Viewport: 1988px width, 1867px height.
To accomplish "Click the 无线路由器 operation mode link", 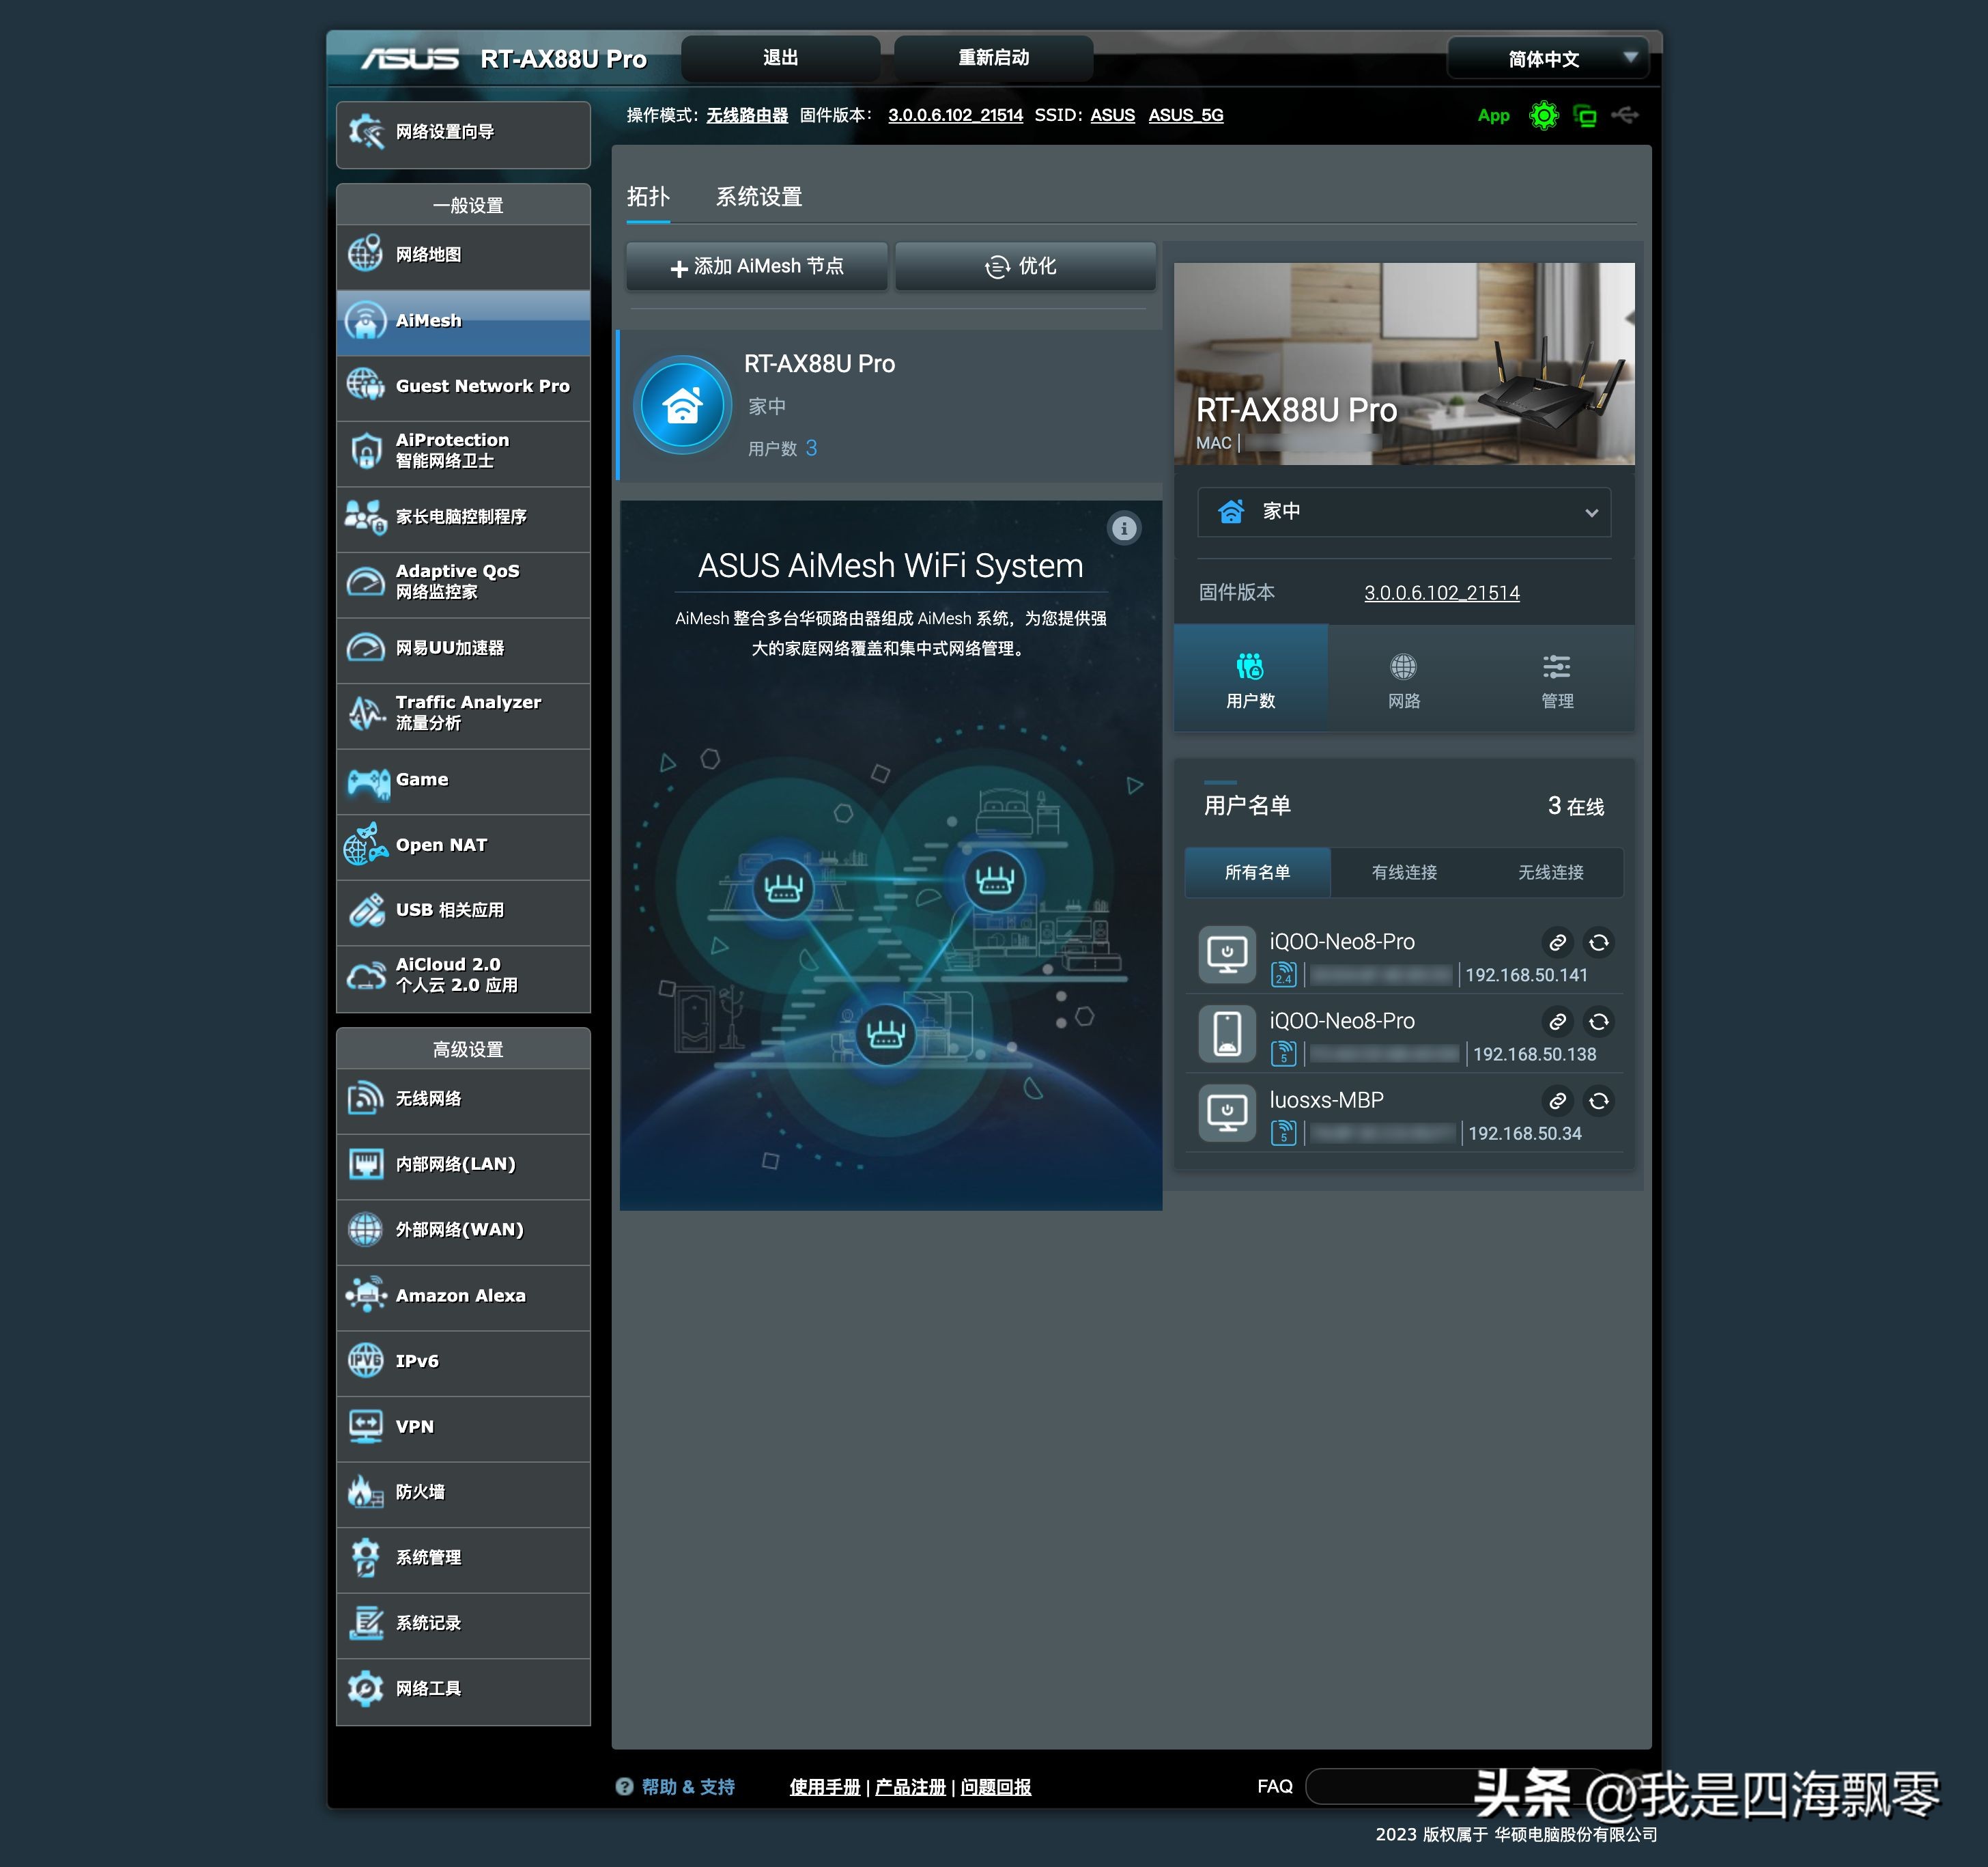I will 747,116.
